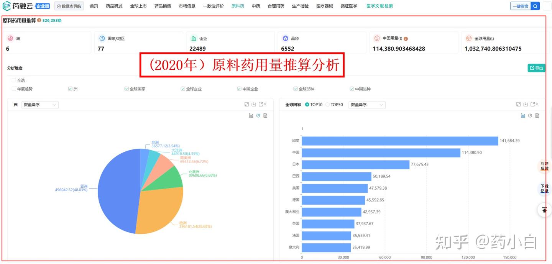Switch 洲 panel to table view
The image size is (552, 264).
pos(265,115)
